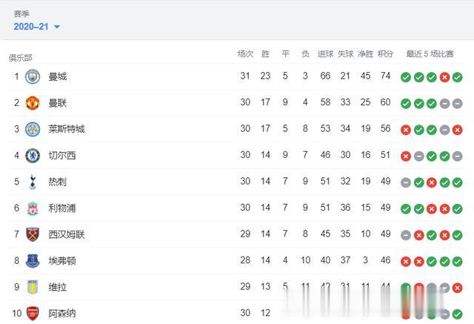Viewport: 474px width, 324px height.
Task: Open the 2020–21 season dropdown
Action: pos(37,27)
